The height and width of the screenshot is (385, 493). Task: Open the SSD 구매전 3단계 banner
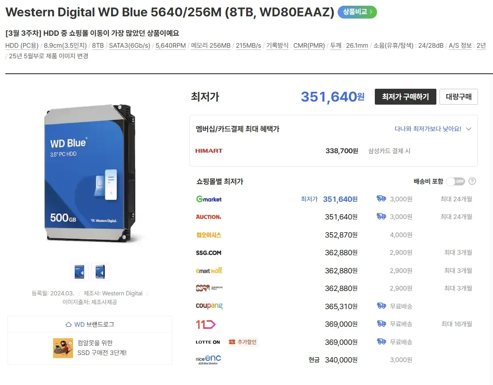click(x=90, y=348)
